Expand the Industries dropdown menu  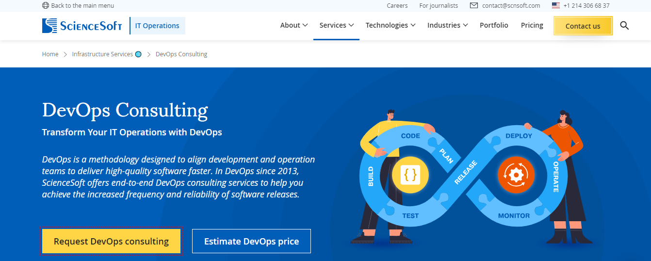(447, 25)
